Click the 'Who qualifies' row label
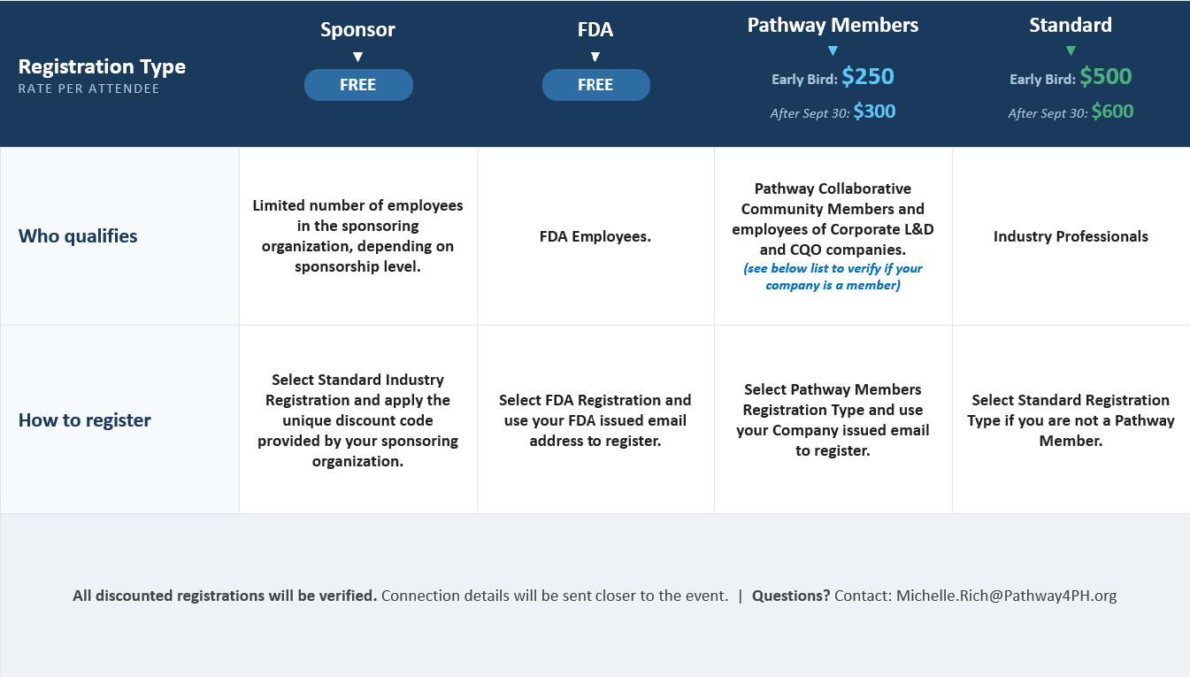This screenshot has width=1190, height=677. (x=78, y=236)
